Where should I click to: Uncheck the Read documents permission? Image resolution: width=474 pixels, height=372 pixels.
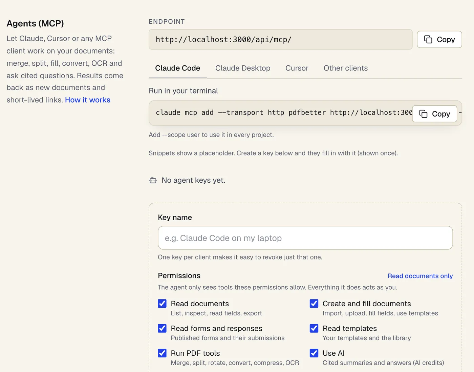tap(162, 304)
